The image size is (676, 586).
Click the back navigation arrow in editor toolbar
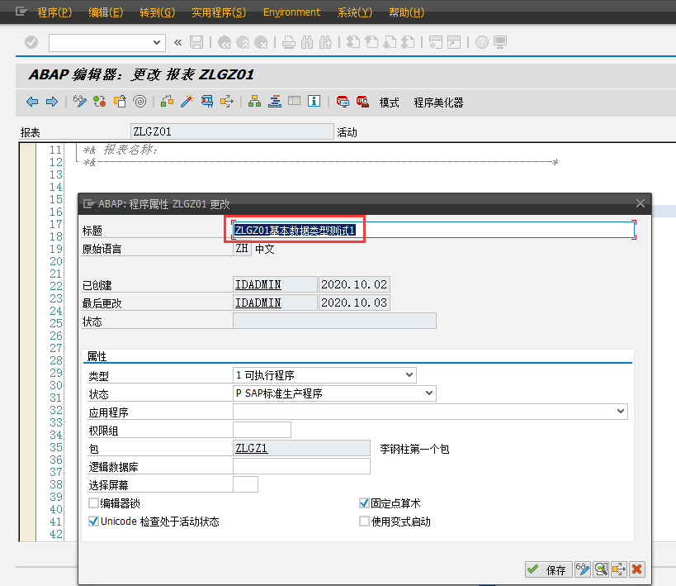click(x=33, y=101)
